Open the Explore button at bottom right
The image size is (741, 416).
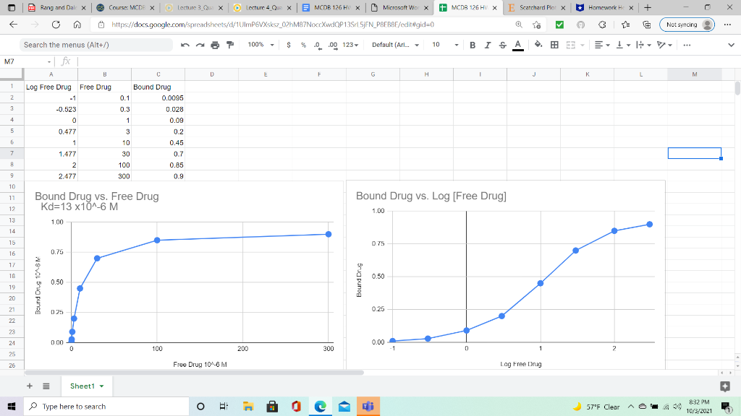[725, 386]
